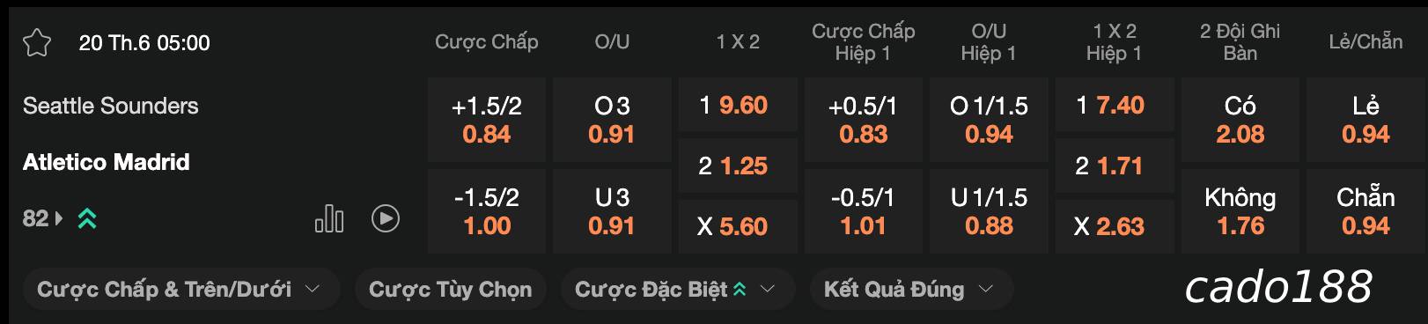Bet on Seattle Sounders +1.5/2 at 0.84
This screenshot has width=1428, height=324.
[x=487, y=120]
